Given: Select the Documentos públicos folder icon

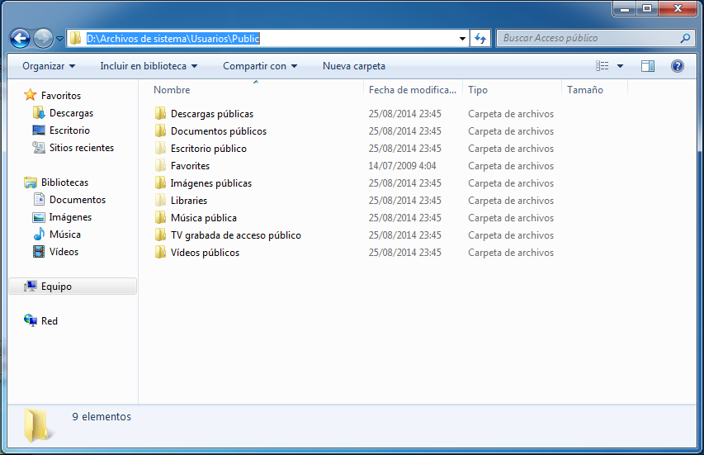Looking at the screenshot, I should (160, 130).
